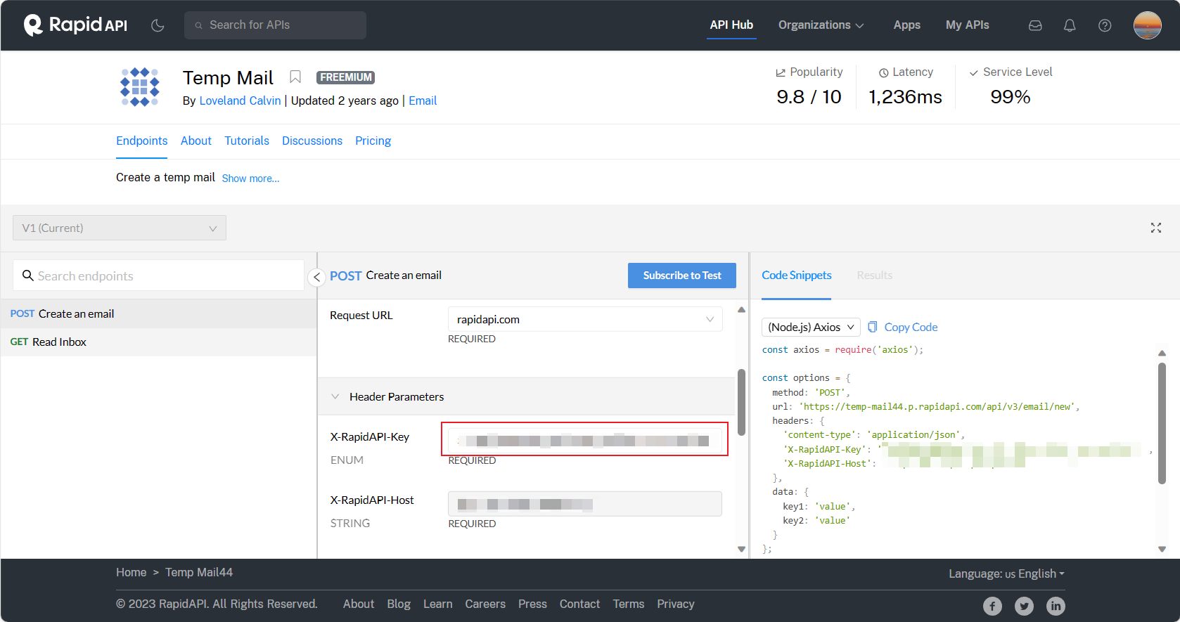Click the code panel scrollbar thumb
This screenshot has height=622, width=1180.
(1162, 423)
